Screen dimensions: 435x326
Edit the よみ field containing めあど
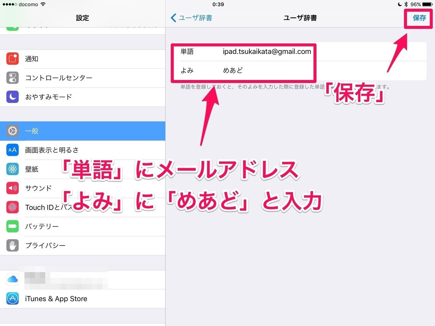299,71
